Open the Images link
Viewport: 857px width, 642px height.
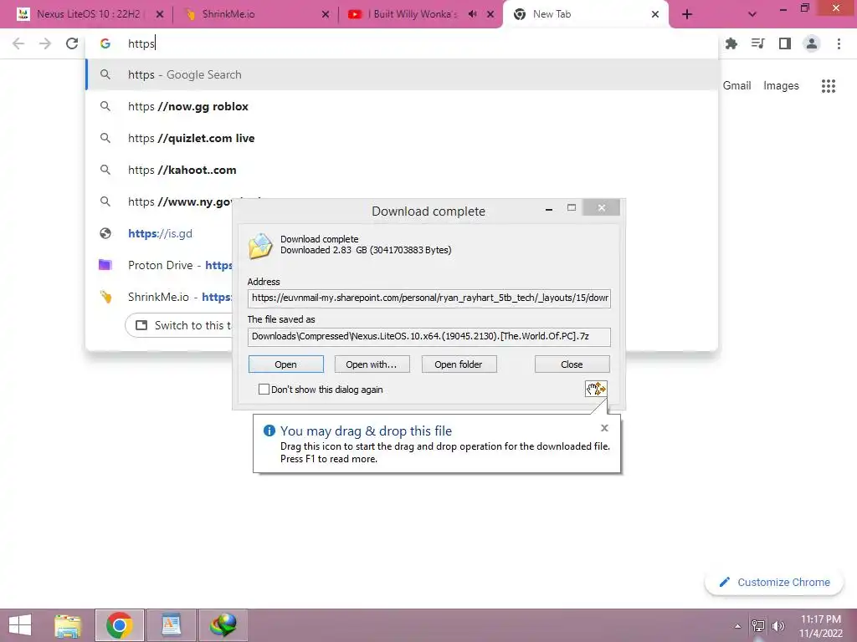pos(781,86)
